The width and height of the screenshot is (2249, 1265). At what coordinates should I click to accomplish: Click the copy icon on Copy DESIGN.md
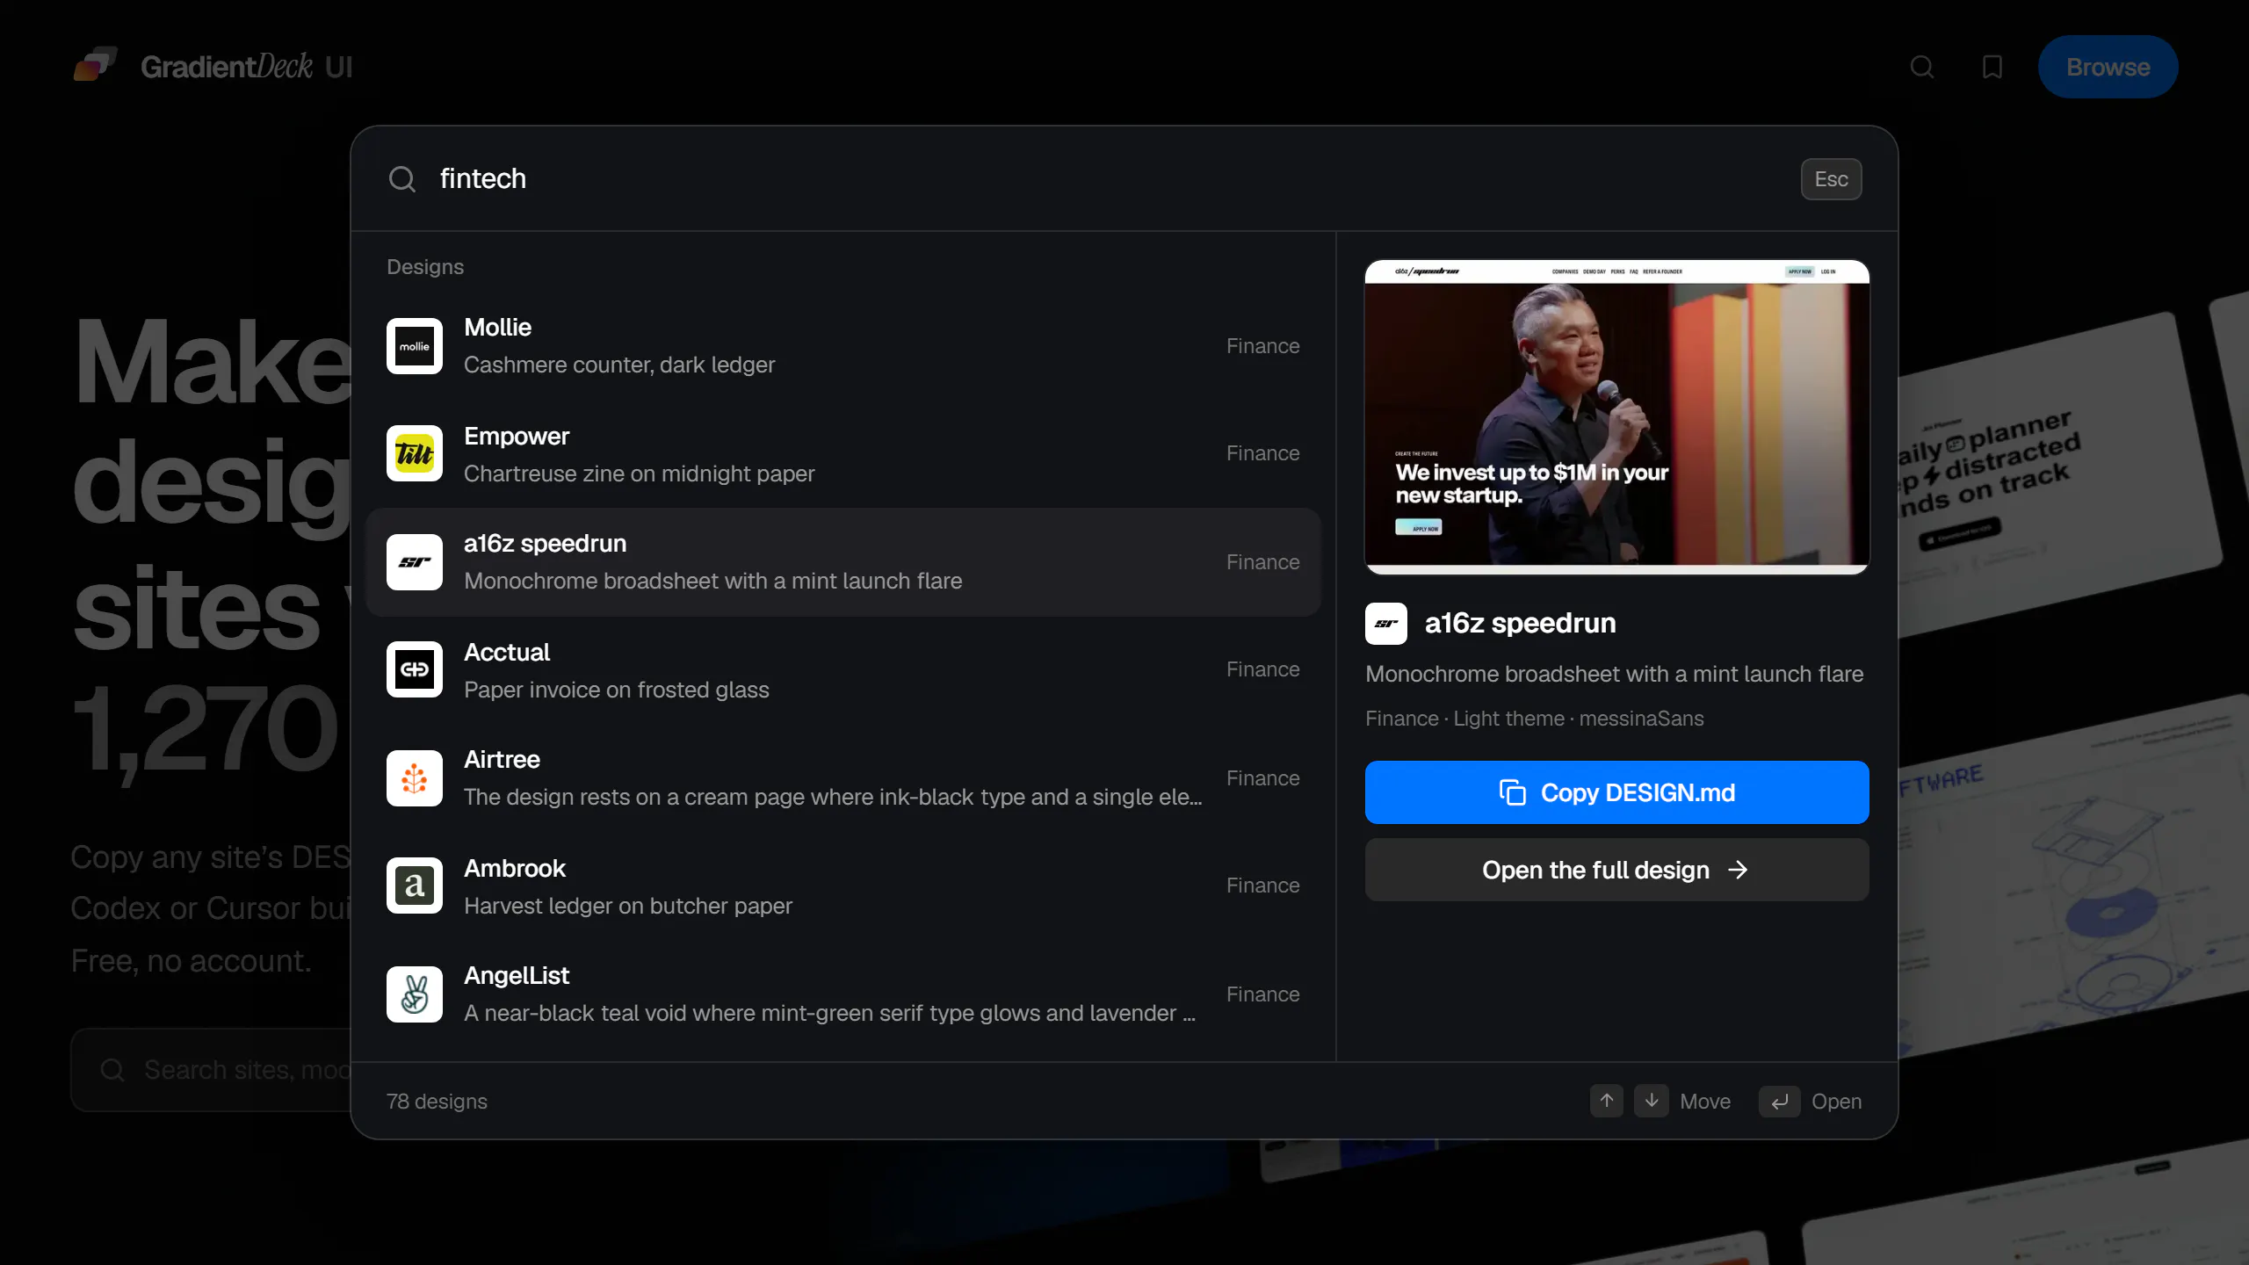pos(1512,792)
